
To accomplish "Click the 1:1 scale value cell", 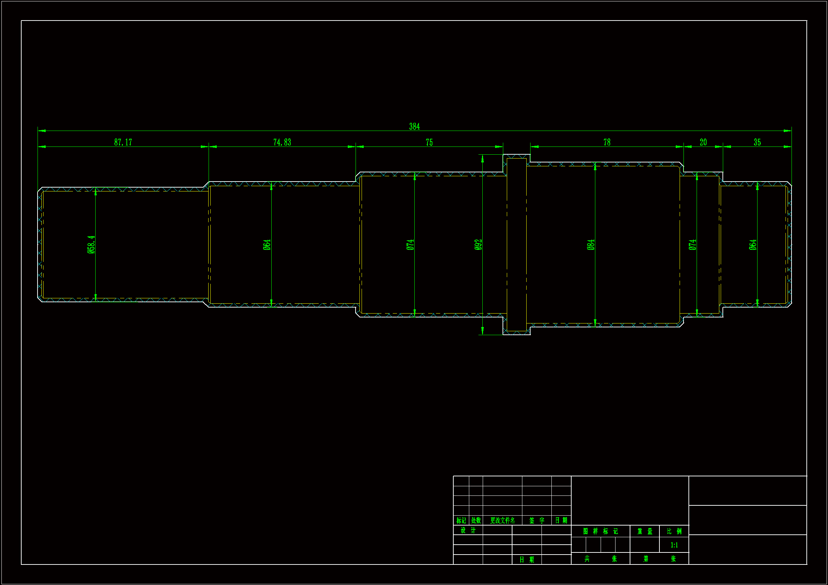I will pos(674,545).
